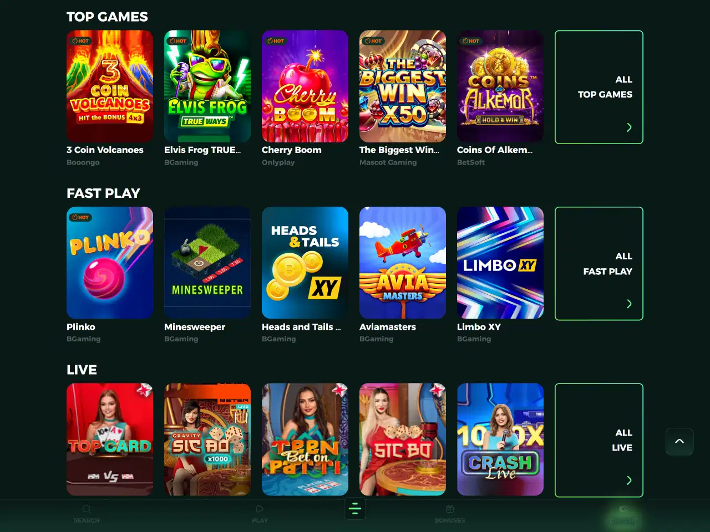The width and height of the screenshot is (710, 532).
Task: Expand All Top Games chevron arrow
Action: tap(629, 127)
